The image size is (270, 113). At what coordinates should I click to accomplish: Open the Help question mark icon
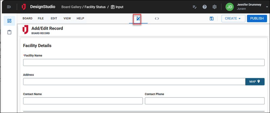pos(205,7)
